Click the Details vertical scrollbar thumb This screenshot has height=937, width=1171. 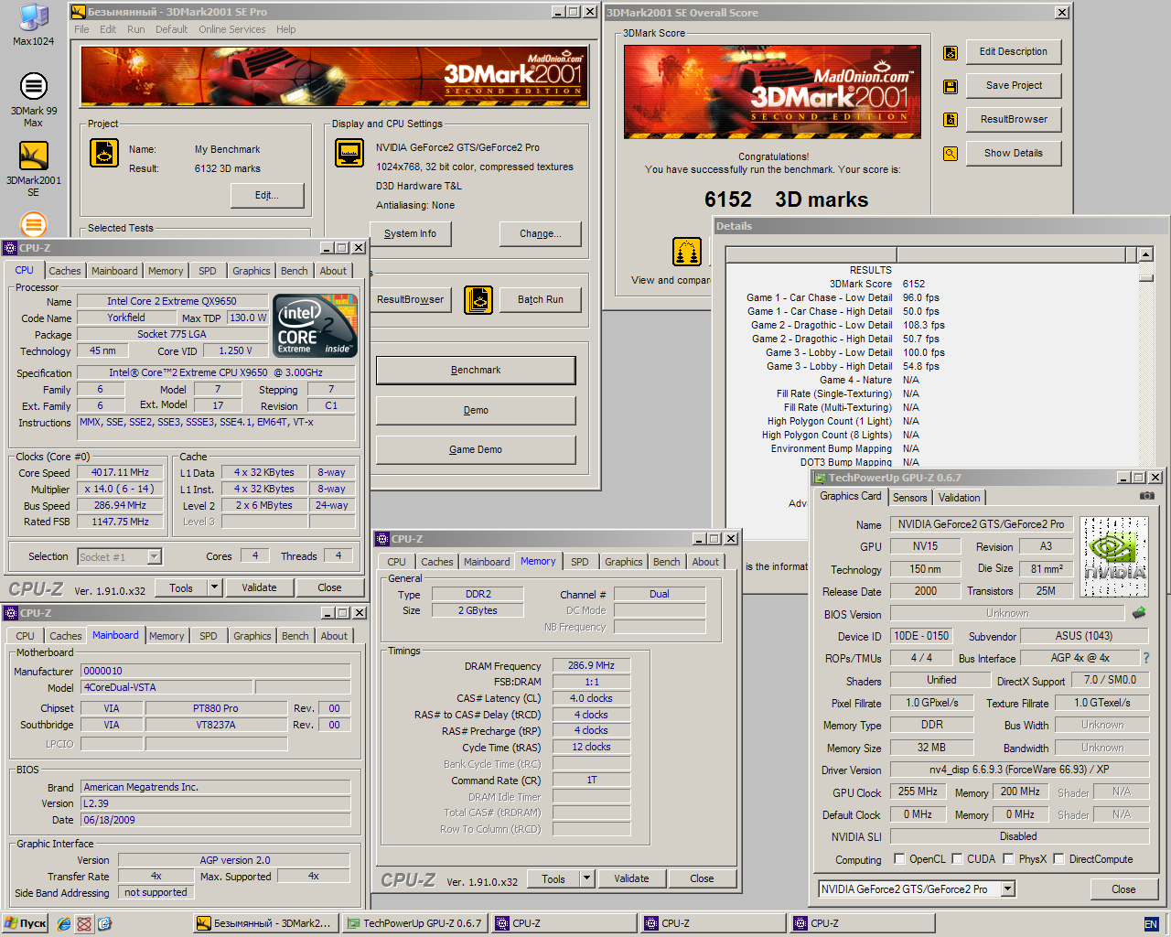tap(1145, 276)
